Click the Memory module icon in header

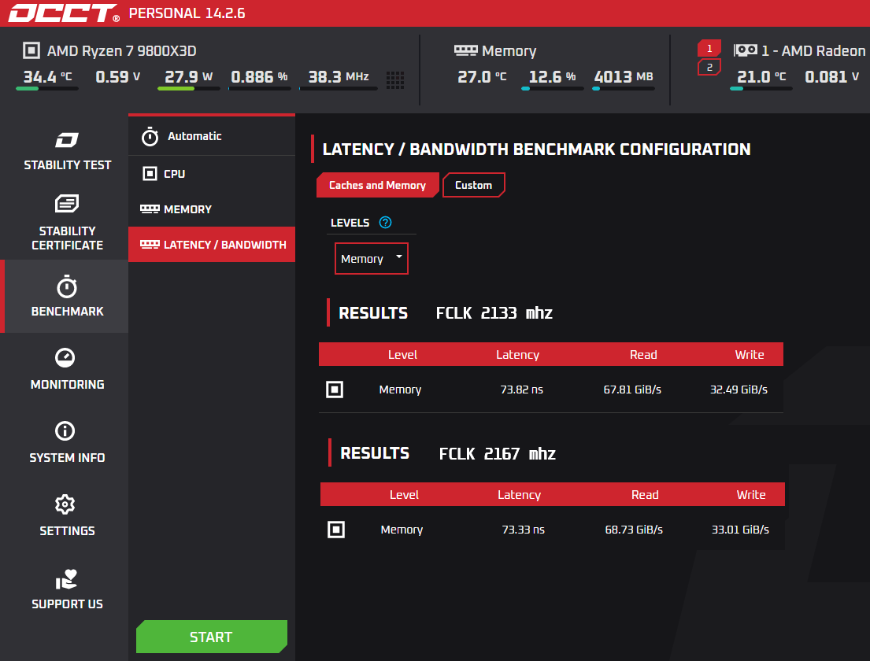coord(465,50)
